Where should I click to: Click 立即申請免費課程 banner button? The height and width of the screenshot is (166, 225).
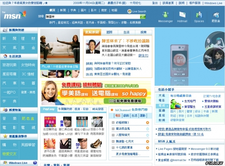click(125, 101)
